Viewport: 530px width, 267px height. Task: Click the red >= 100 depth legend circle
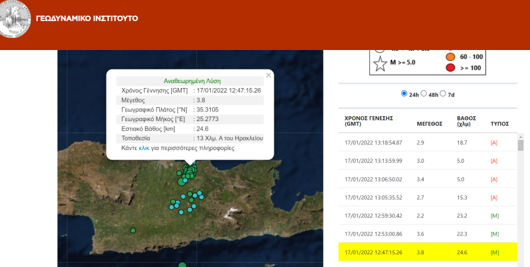tap(449, 68)
